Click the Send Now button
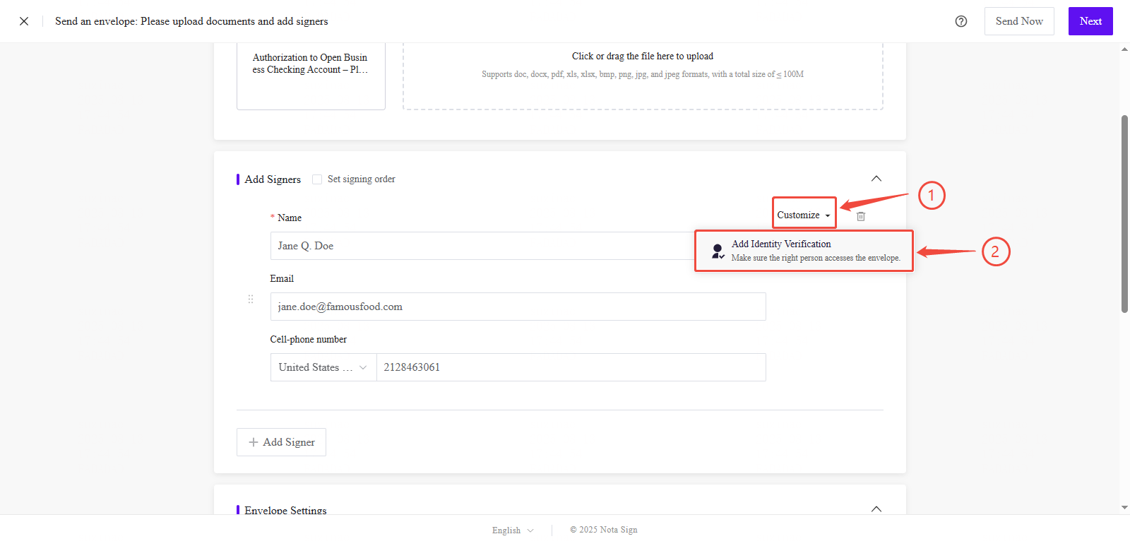The width and height of the screenshot is (1130, 546). click(1018, 21)
